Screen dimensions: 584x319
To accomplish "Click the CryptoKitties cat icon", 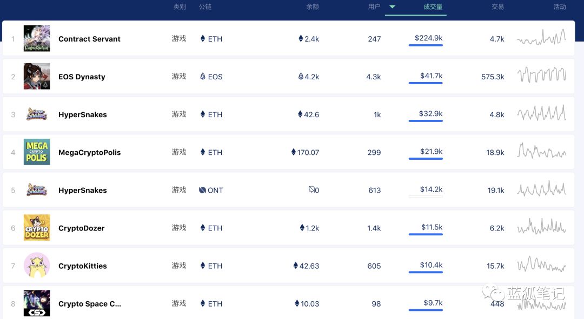I will click(x=37, y=266).
